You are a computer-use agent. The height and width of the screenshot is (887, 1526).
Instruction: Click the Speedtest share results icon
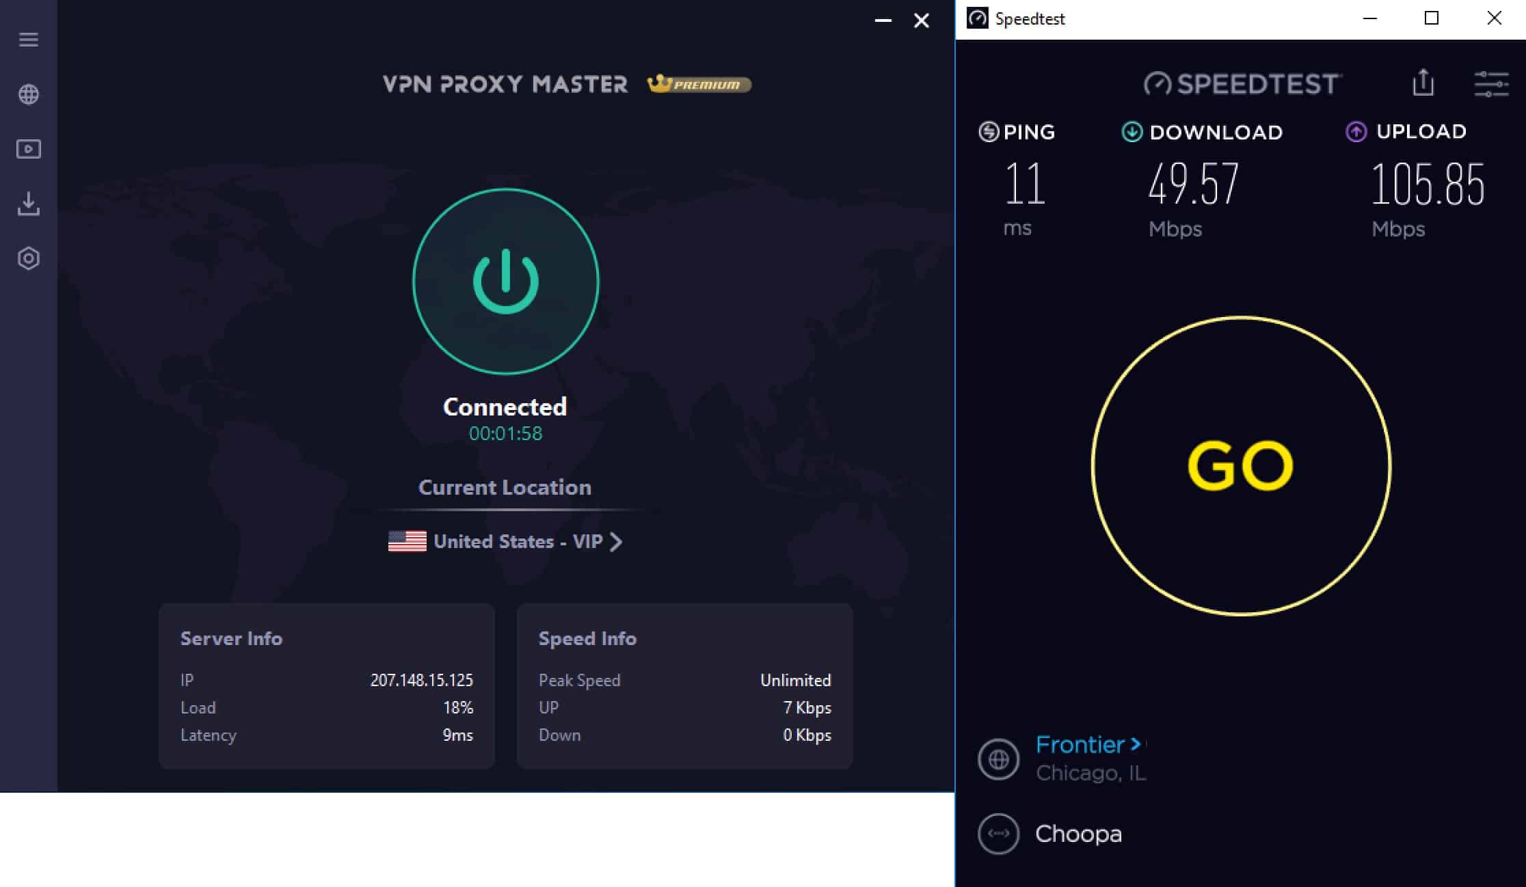point(1423,83)
